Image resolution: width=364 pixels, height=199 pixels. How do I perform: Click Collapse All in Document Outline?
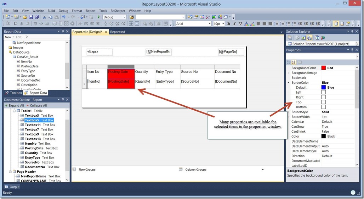click(36, 106)
